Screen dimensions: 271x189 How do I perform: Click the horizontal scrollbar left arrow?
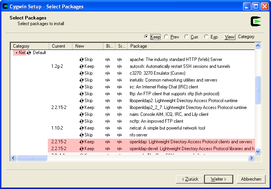[13, 158]
